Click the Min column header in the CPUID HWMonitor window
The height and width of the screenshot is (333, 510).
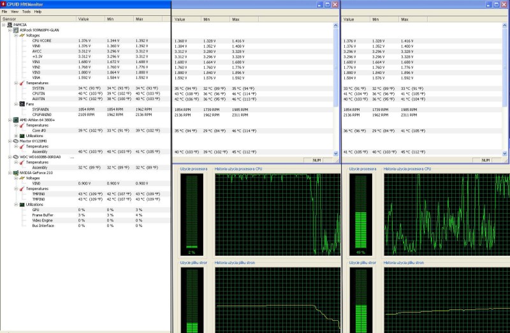coord(119,19)
